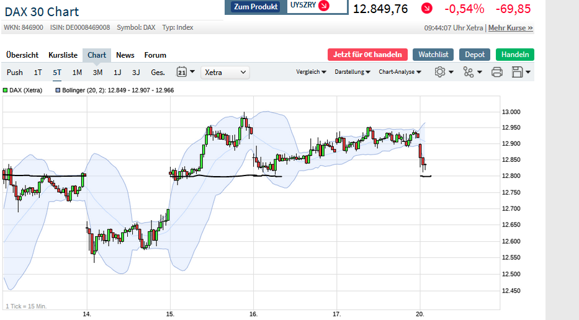Click the Zum Produkt box
This screenshot has height=320, width=579.
[256, 7]
